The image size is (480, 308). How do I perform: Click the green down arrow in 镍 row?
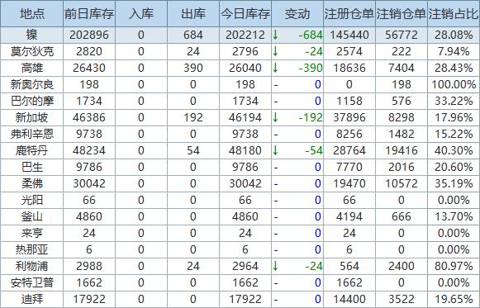275,35
